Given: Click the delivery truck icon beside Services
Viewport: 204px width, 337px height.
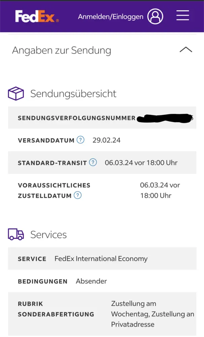Looking at the screenshot, I should point(16,234).
